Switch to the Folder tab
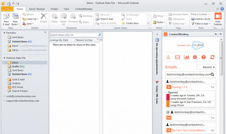This screenshot has height=134, width=226. click(x=54, y=9)
